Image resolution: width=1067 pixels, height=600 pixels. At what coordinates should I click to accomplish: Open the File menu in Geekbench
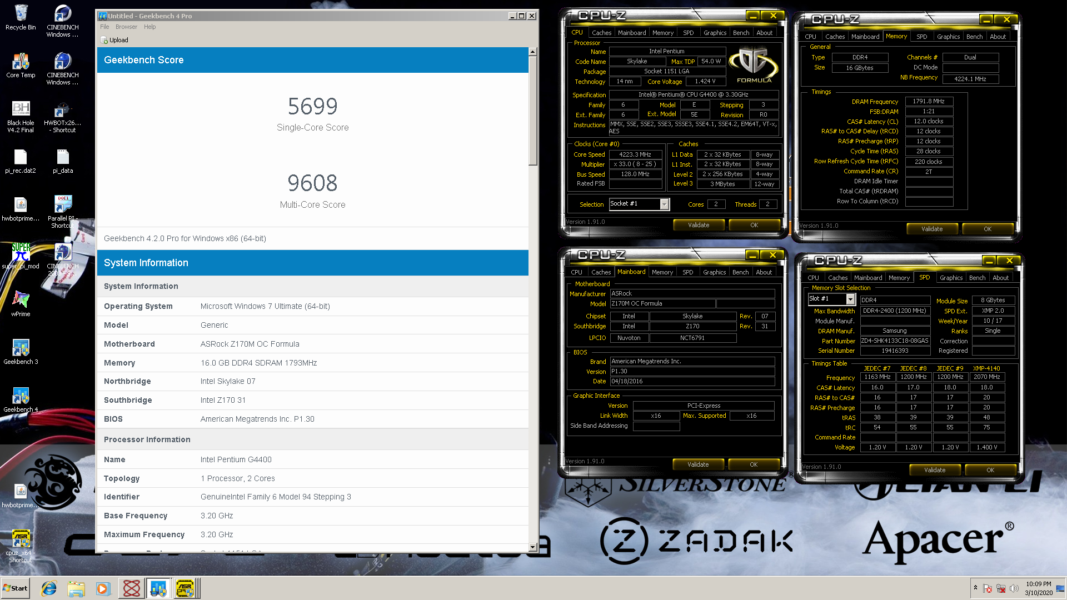(x=104, y=27)
